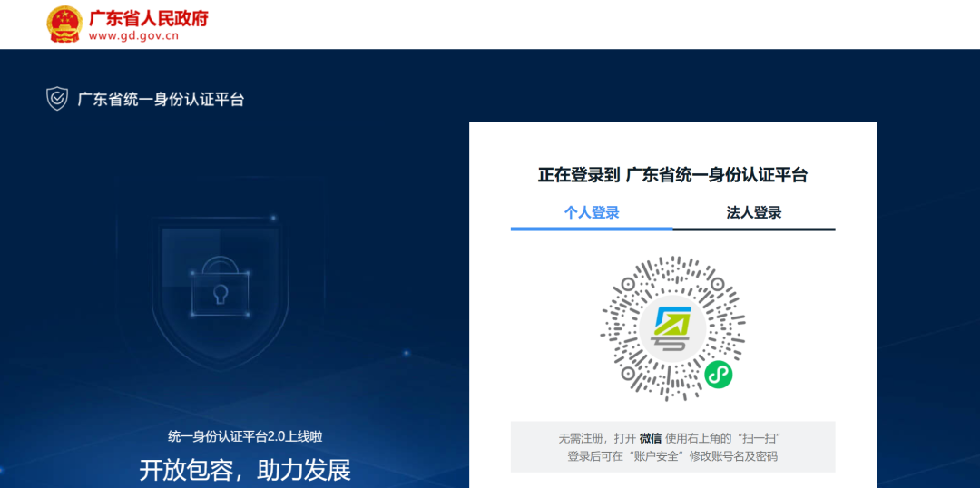Click the shield checkmark icon beside platform name
The image size is (980, 488).
point(57,99)
